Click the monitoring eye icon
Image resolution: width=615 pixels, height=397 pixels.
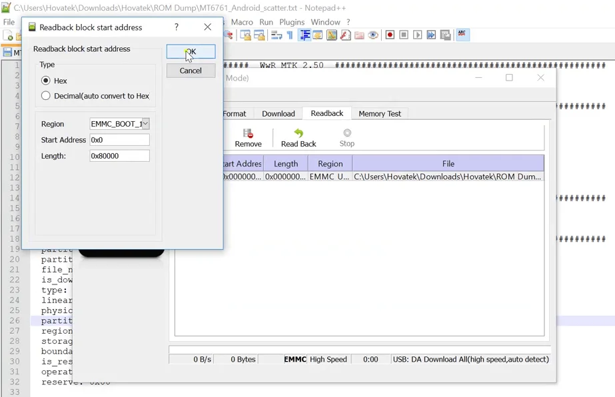pos(373,35)
